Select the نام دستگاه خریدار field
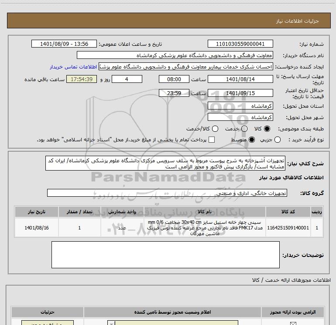Screen dimensions: 336x325 tap(175, 55)
